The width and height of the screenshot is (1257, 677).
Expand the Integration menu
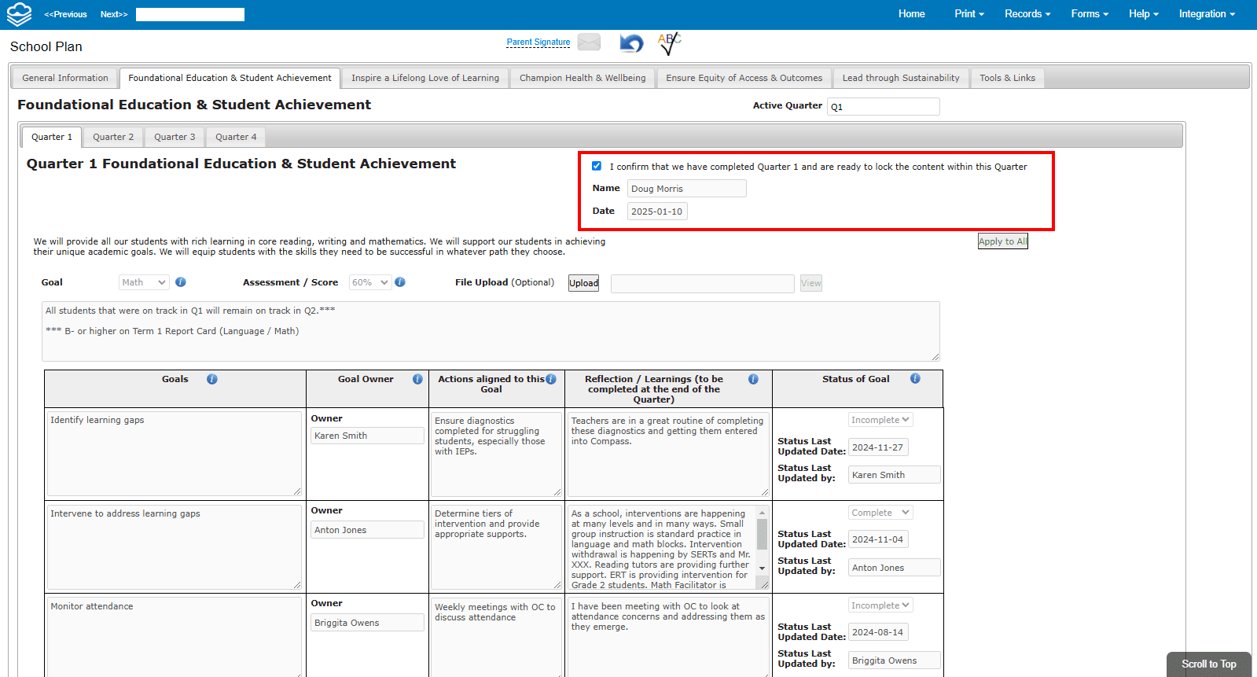click(x=1207, y=14)
